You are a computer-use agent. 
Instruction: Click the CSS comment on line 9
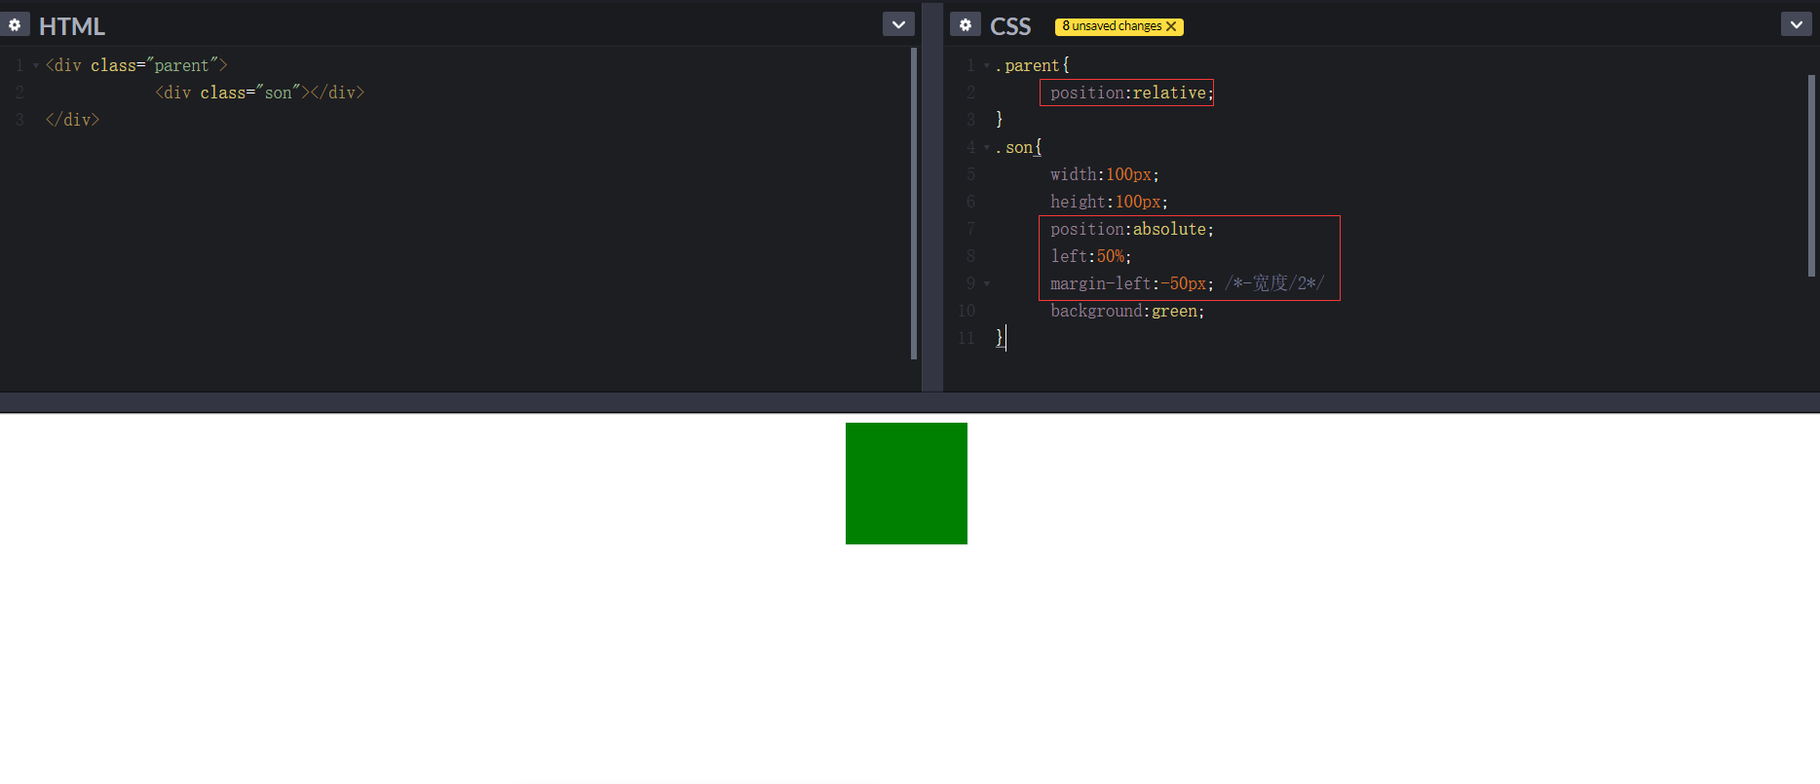click(1274, 283)
